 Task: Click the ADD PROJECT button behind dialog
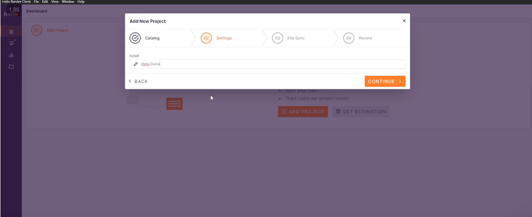[303, 111]
